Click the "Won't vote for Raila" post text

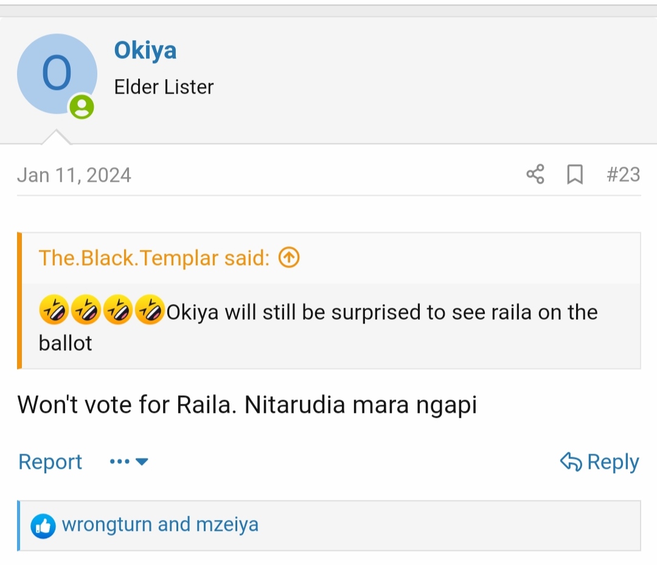(247, 405)
